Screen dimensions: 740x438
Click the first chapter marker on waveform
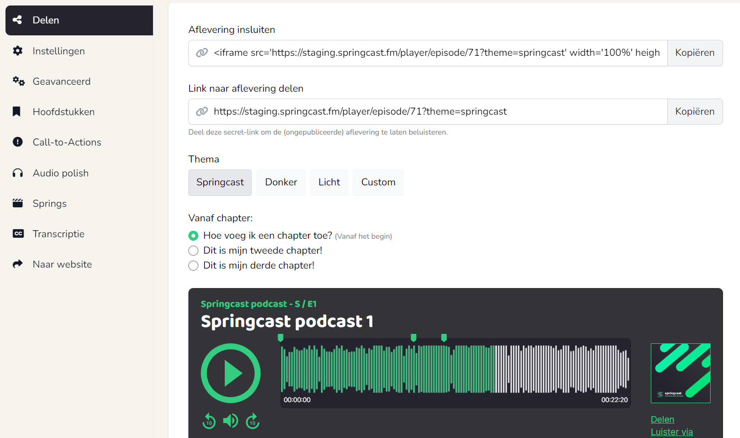(281, 338)
